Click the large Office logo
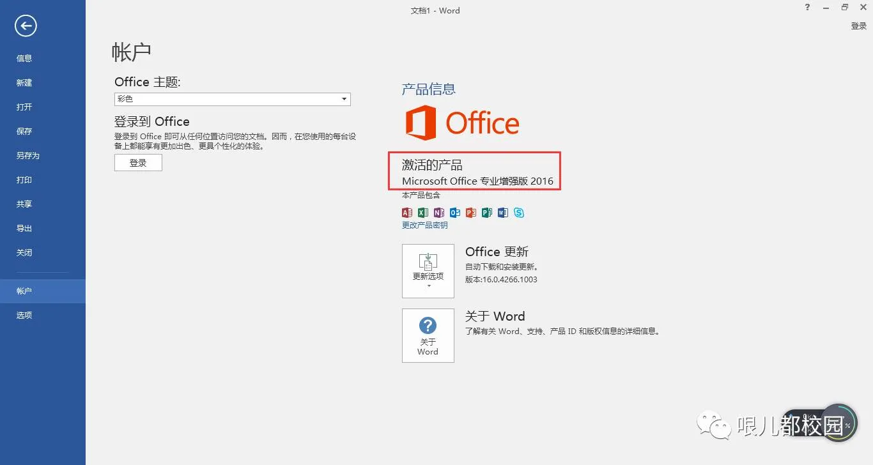 462,123
